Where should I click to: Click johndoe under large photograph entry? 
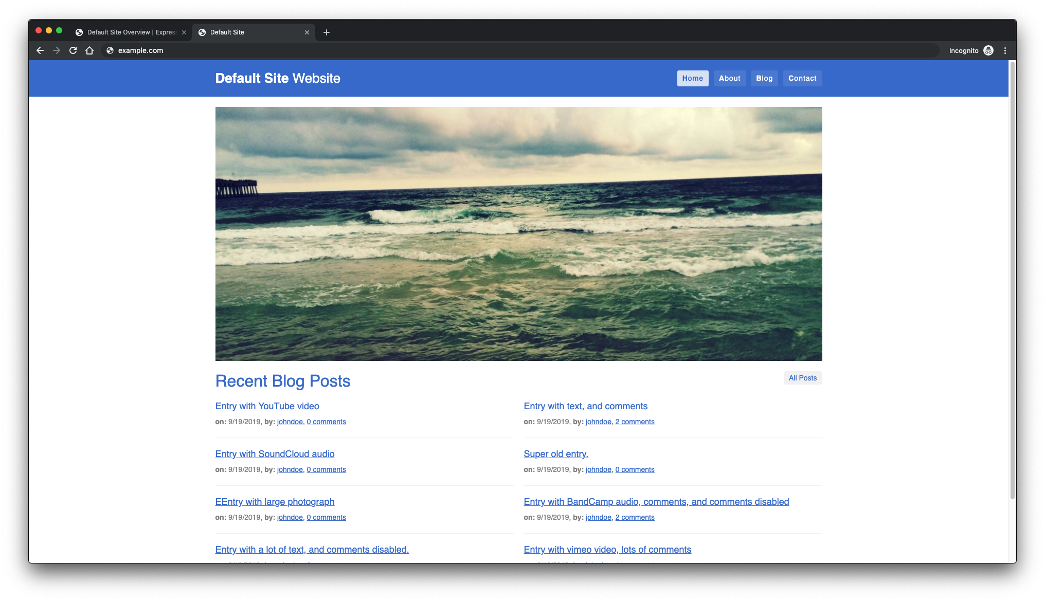(x=290, y=517)
